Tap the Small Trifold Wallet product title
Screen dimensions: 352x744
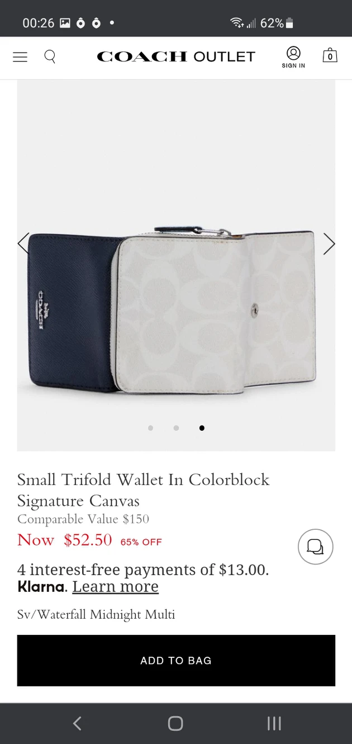coord(144,490)
